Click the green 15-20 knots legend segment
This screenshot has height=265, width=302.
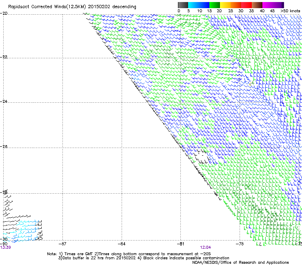[x=215, y=5]
